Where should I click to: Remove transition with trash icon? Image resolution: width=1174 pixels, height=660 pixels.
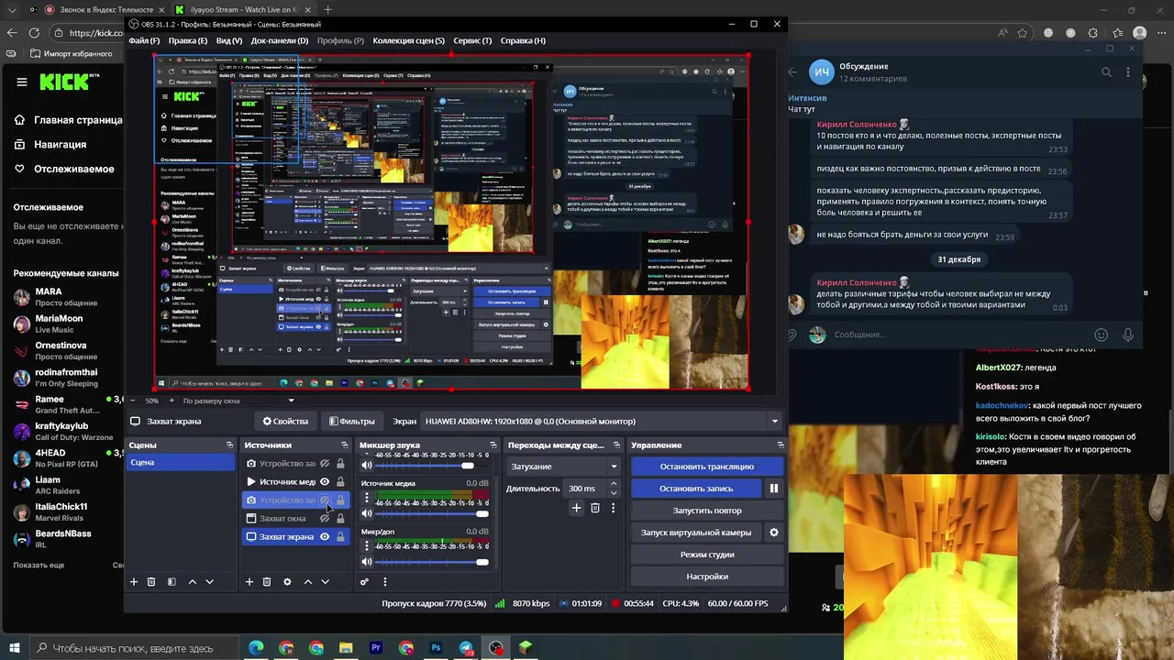594,508
